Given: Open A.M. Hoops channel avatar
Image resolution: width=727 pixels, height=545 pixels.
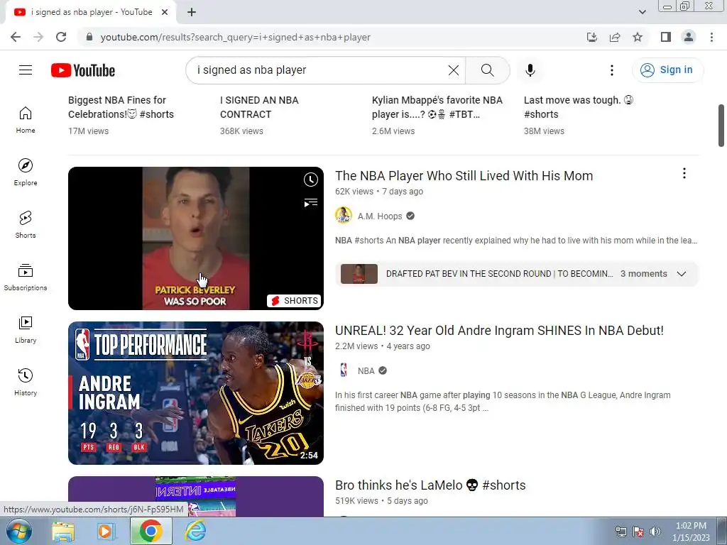Looking at the screenshot, I should point(344,216).
